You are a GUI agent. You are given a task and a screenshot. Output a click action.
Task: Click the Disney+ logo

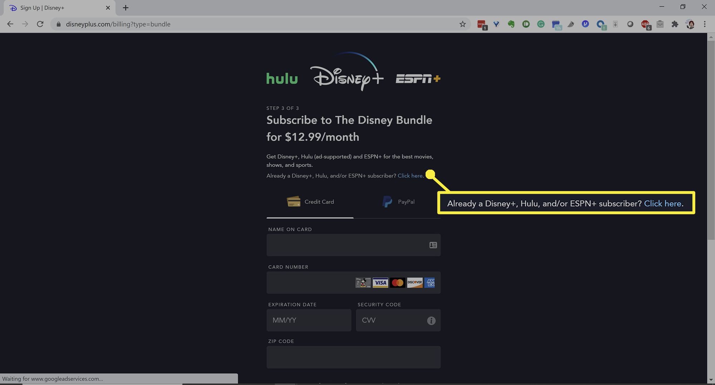click(346, 71)
